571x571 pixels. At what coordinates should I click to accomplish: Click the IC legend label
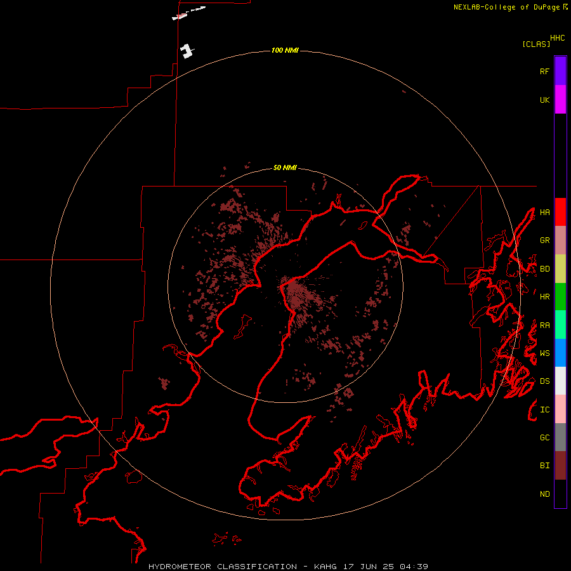tap(544, 410)
